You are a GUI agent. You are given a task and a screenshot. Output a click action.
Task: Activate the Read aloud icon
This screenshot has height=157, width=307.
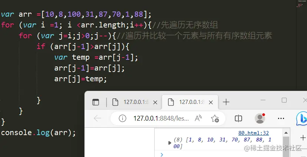coord(198,118)
